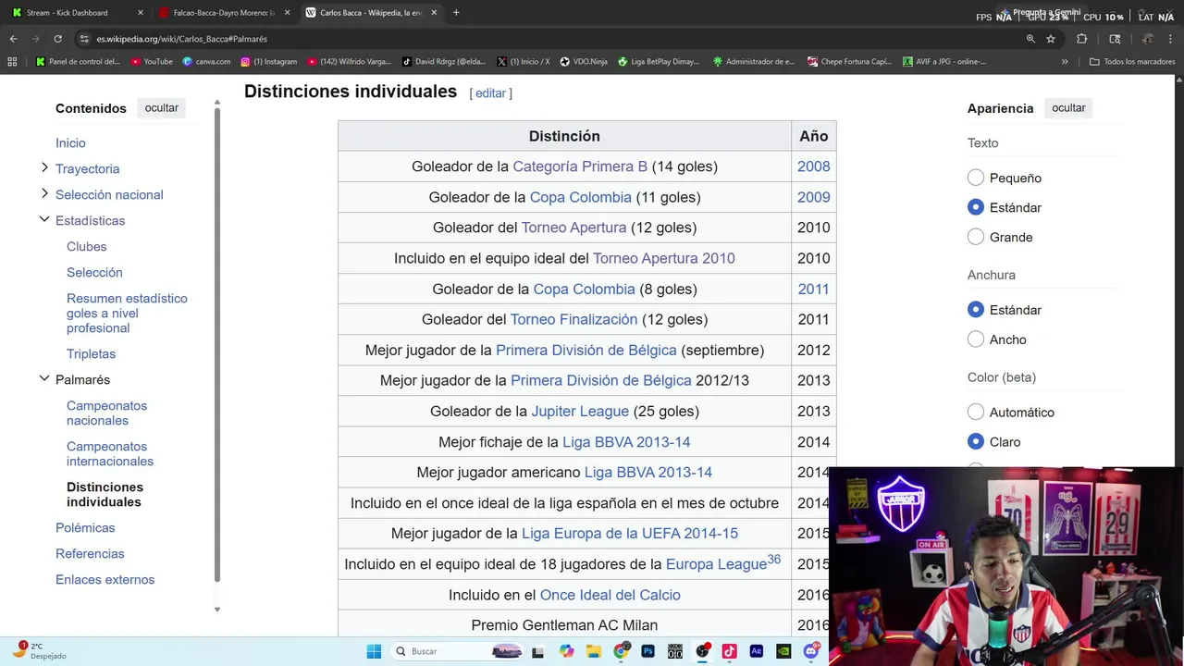The image size is (1184, 666).
Task: Select Grande text size
Action: point(976,237)
